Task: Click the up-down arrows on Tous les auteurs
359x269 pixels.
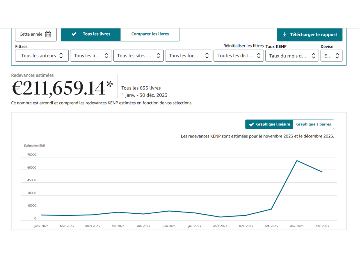Action: click(61, 56)
